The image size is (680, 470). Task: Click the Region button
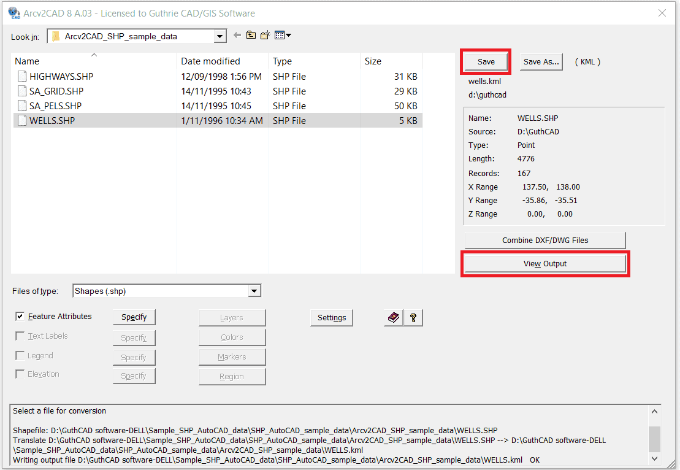232,377
